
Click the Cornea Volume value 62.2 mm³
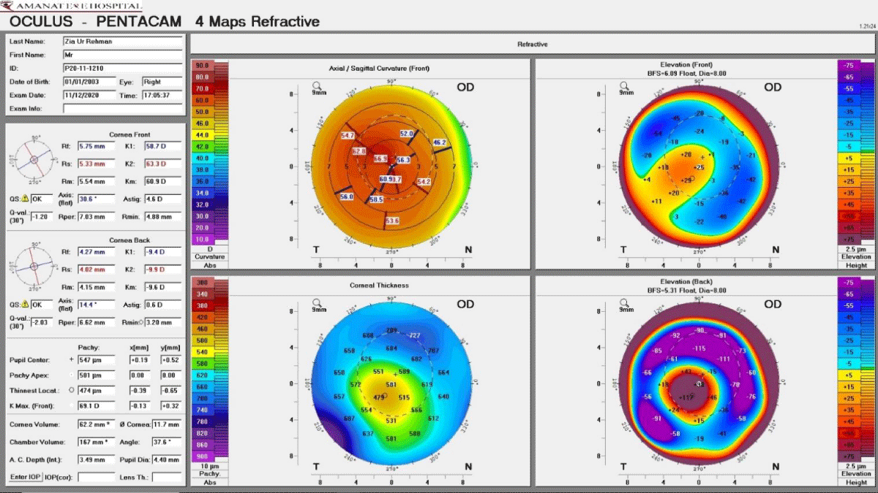pos(96,424)
